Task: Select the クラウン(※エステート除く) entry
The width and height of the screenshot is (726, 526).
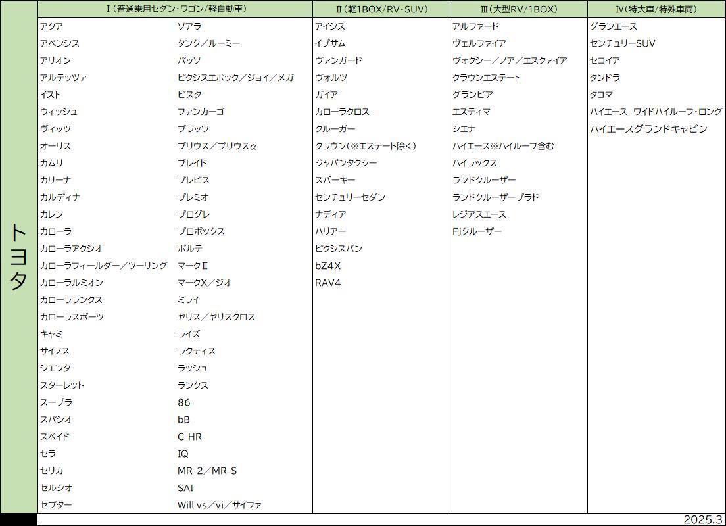Action: click(366, 146)
